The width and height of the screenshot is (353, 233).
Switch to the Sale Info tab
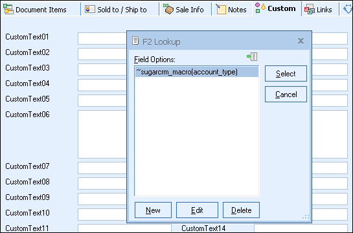click(185, 9)
